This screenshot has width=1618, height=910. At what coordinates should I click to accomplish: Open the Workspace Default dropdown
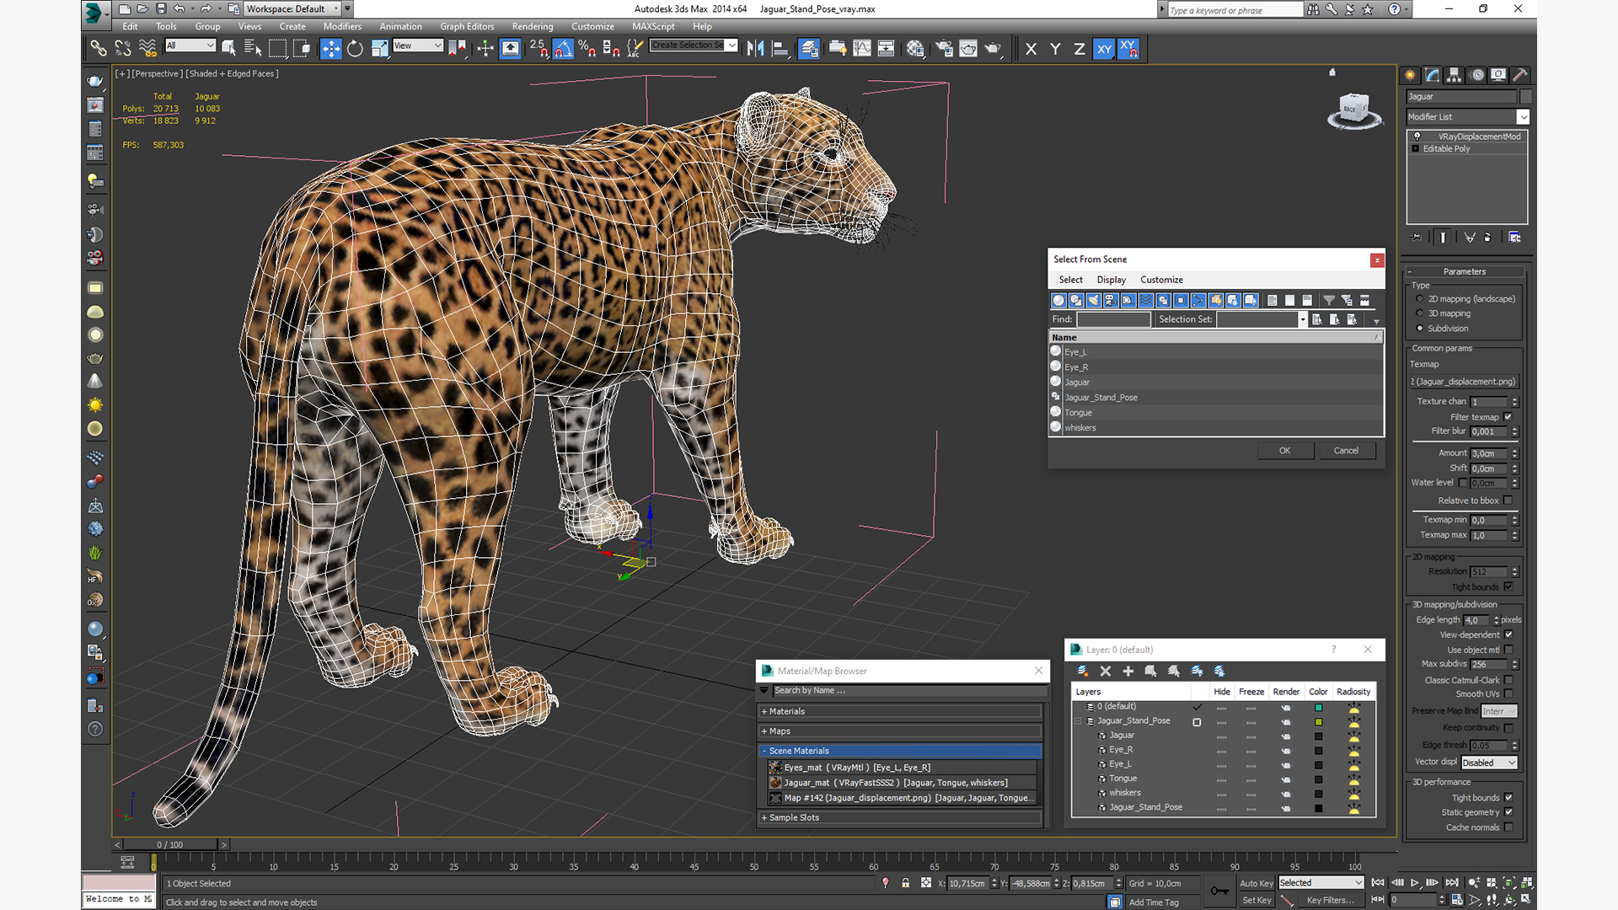click(292, 8)
